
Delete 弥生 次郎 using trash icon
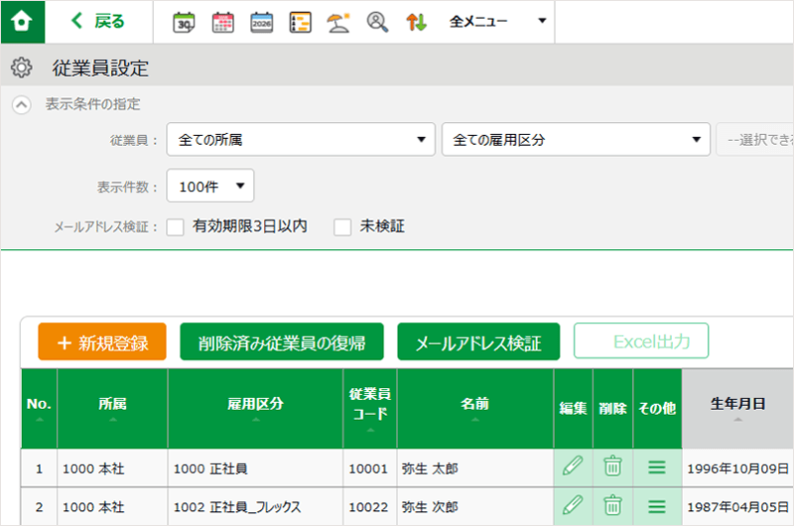tap(613, 504)
